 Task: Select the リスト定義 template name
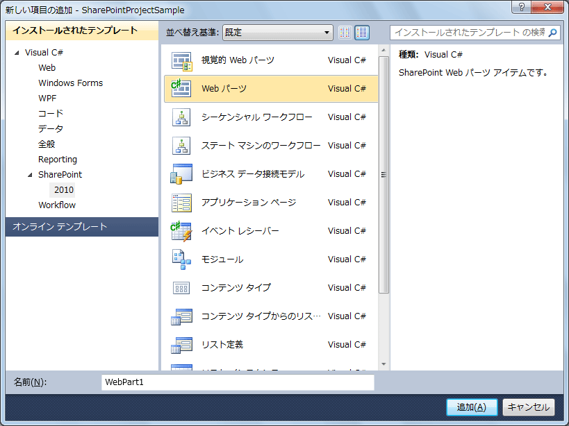click(x=222, y=345)
